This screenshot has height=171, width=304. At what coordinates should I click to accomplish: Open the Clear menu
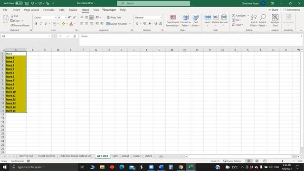tap(237, 25)
